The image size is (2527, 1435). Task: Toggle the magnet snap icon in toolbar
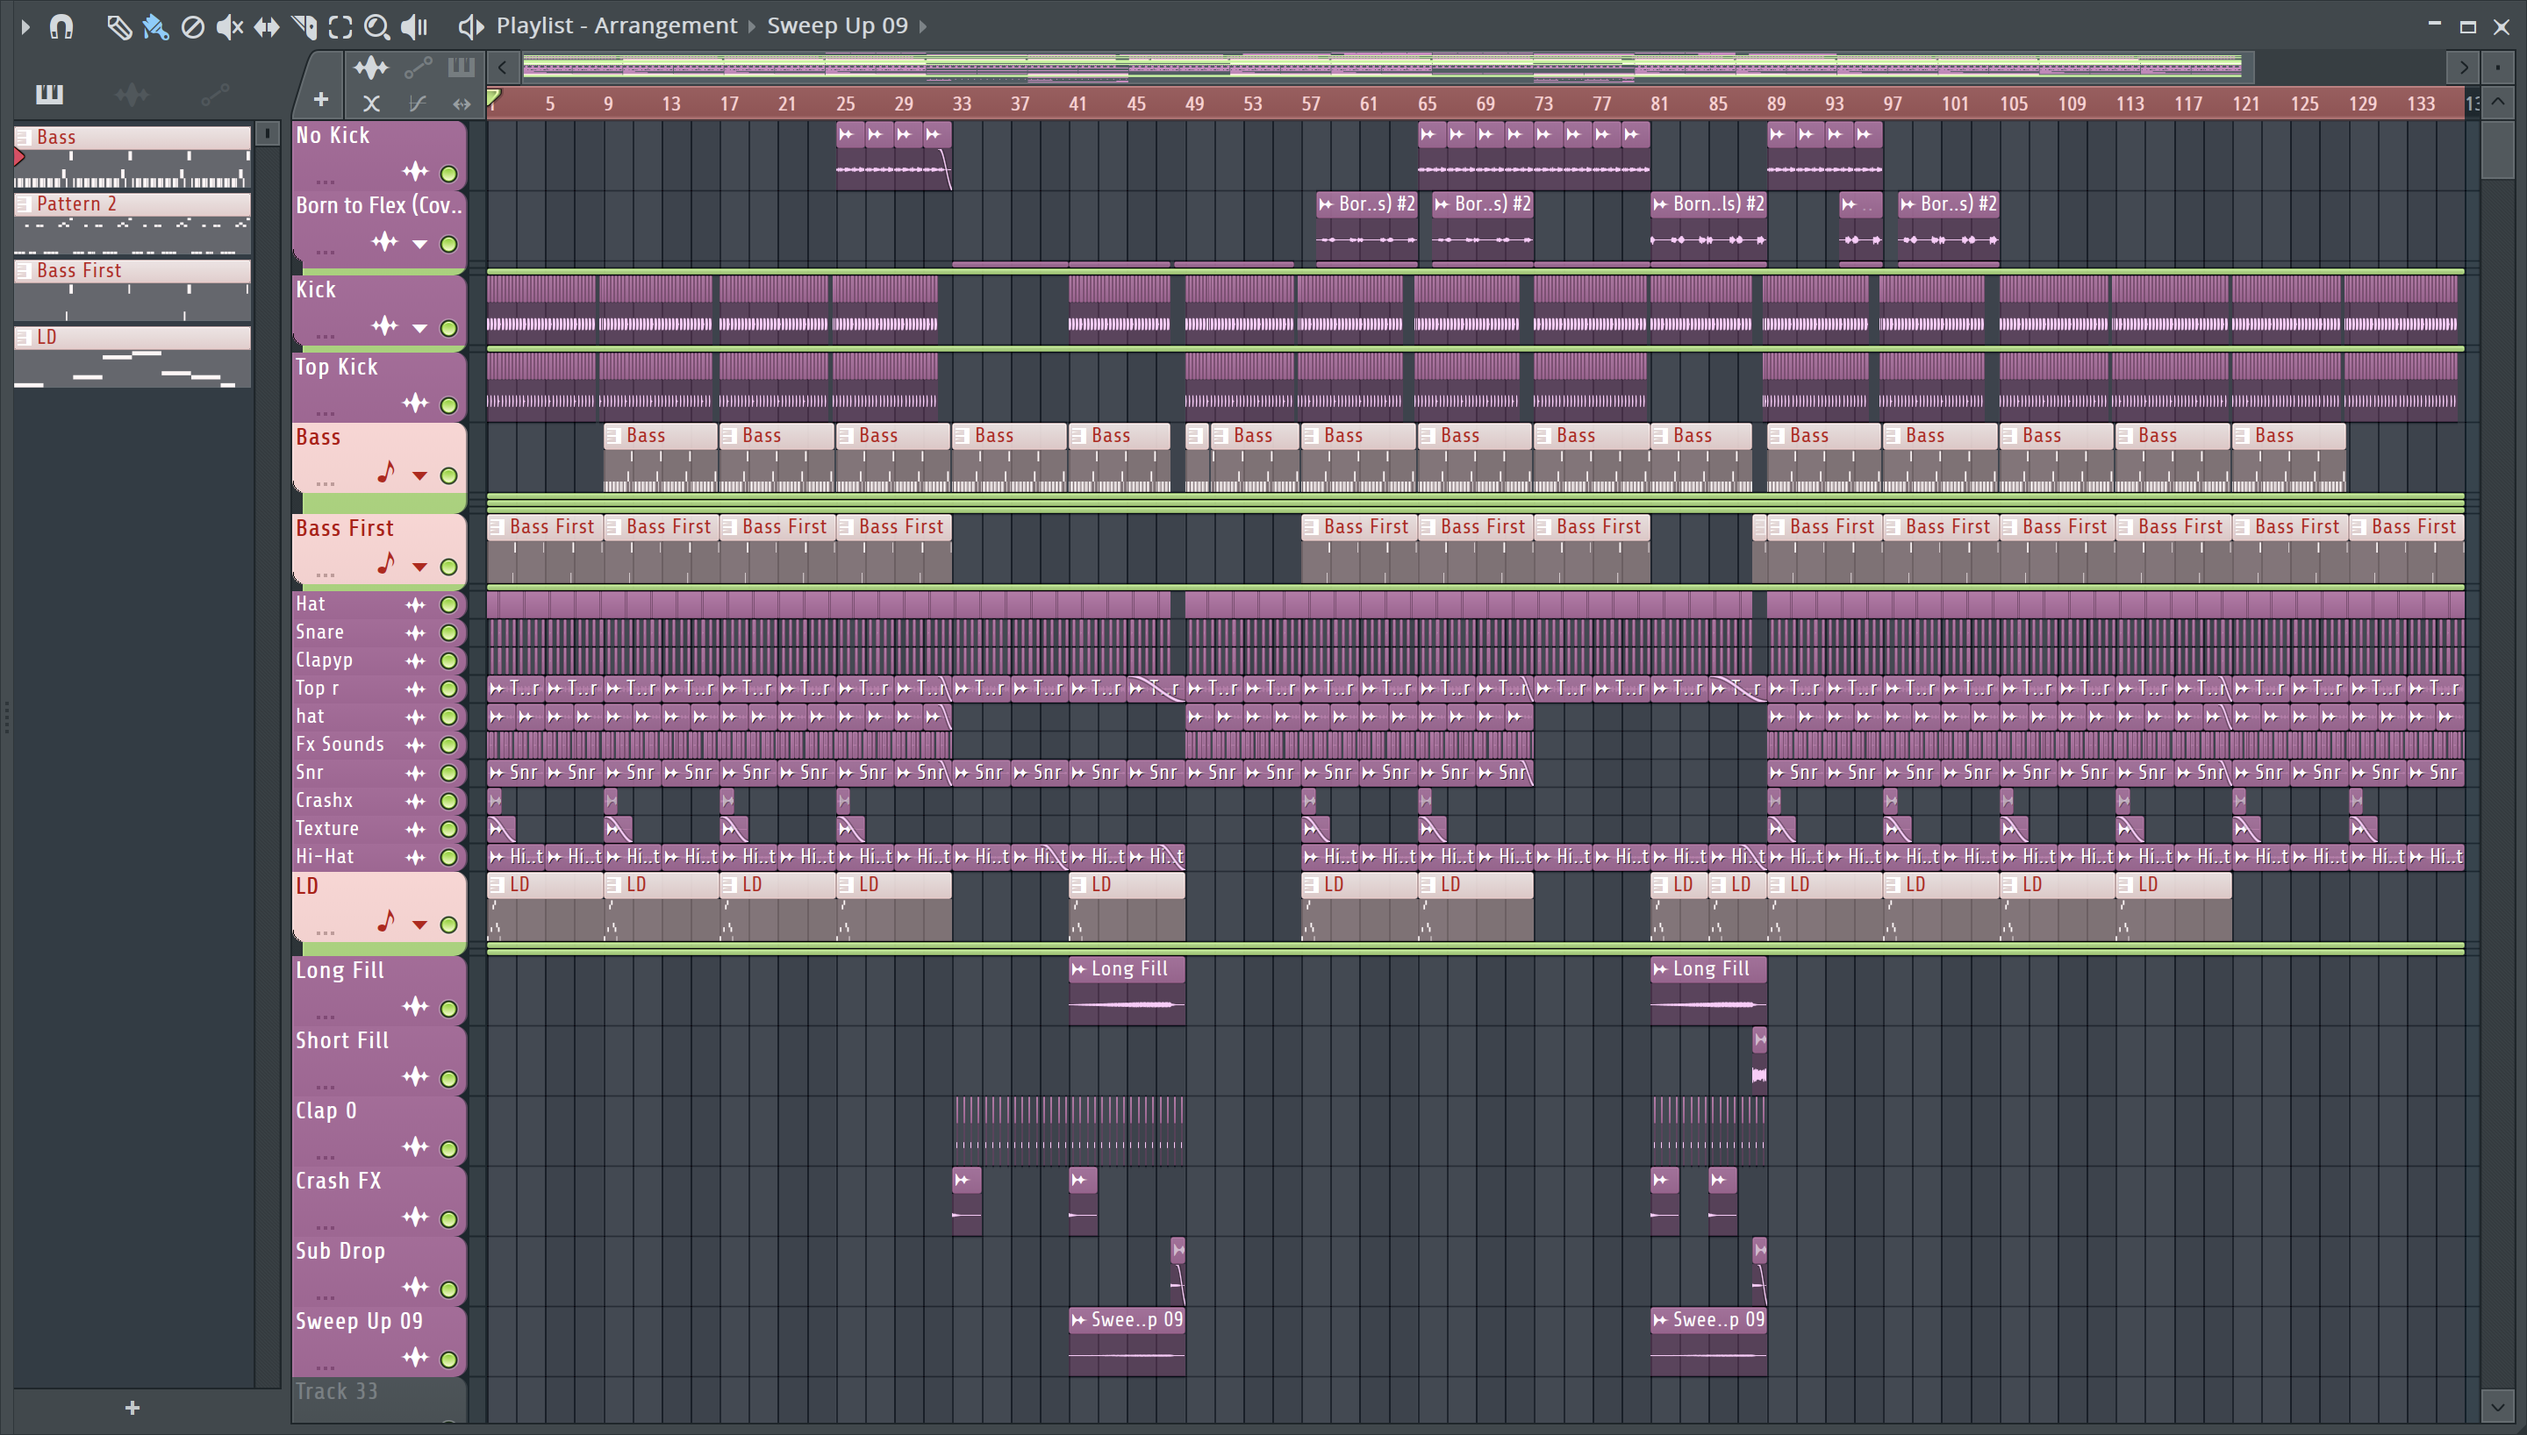coord(61,26)
